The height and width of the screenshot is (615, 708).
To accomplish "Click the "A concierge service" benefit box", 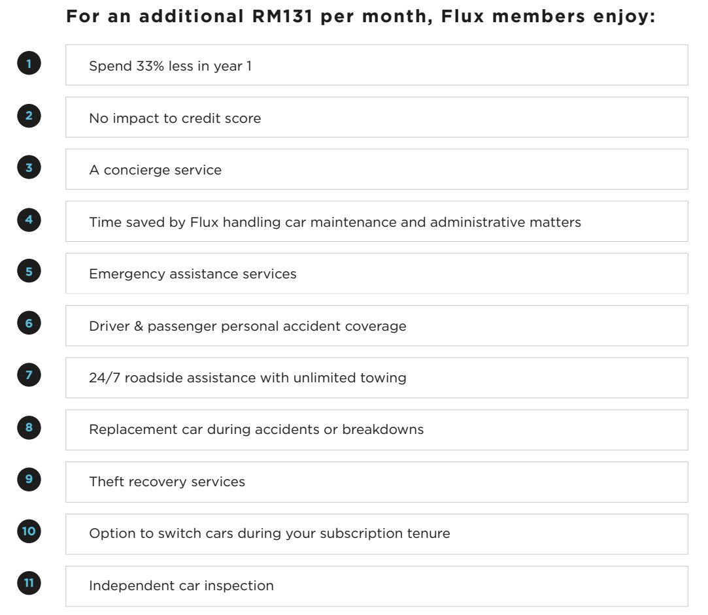I will coord(376,169).
